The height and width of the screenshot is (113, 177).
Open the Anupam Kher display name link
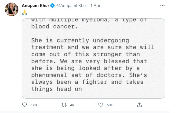(35, 6)
